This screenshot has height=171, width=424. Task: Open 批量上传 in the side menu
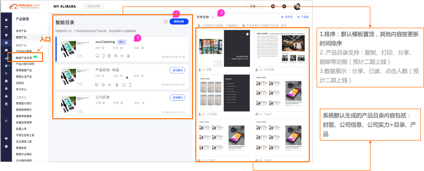(21, 128)
